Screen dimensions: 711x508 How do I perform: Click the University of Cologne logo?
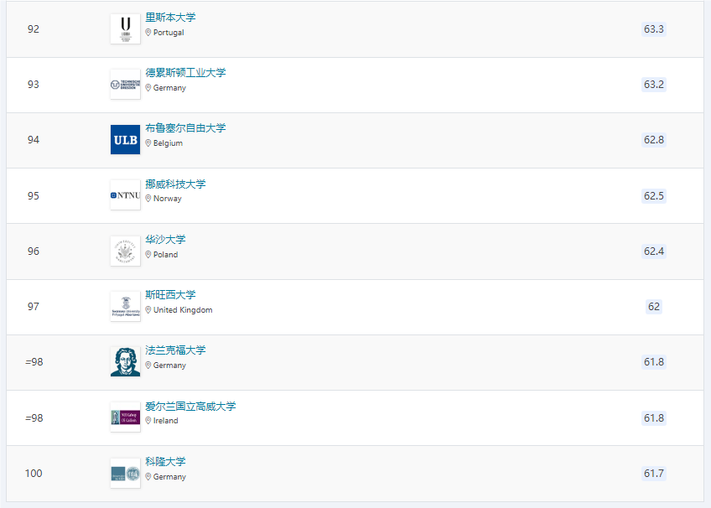(125, 474)
